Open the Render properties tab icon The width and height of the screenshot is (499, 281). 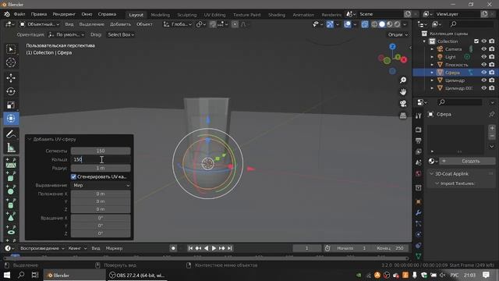click(x=419, y=130)
